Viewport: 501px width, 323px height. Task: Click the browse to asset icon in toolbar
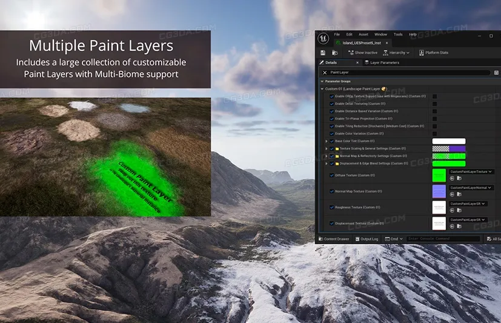pyautogui.click(x=334, y=53)
